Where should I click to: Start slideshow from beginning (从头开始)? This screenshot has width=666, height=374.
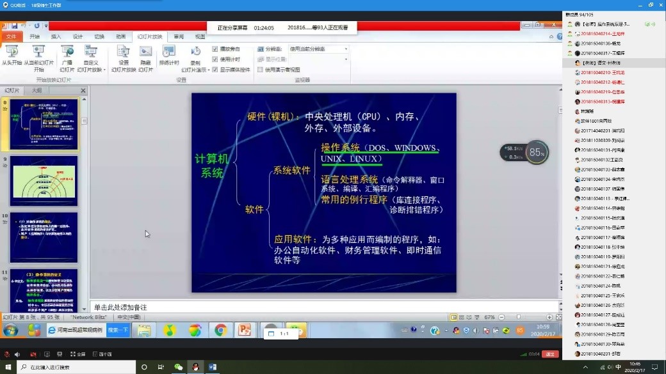[x=12, y=55]
